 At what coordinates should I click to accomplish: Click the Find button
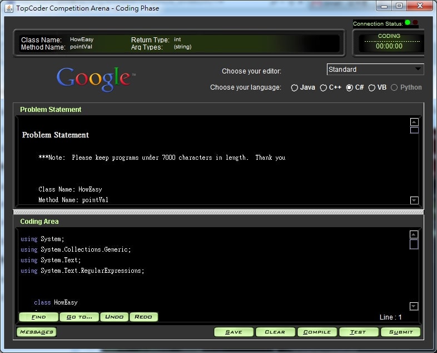[x=39, y=317]
